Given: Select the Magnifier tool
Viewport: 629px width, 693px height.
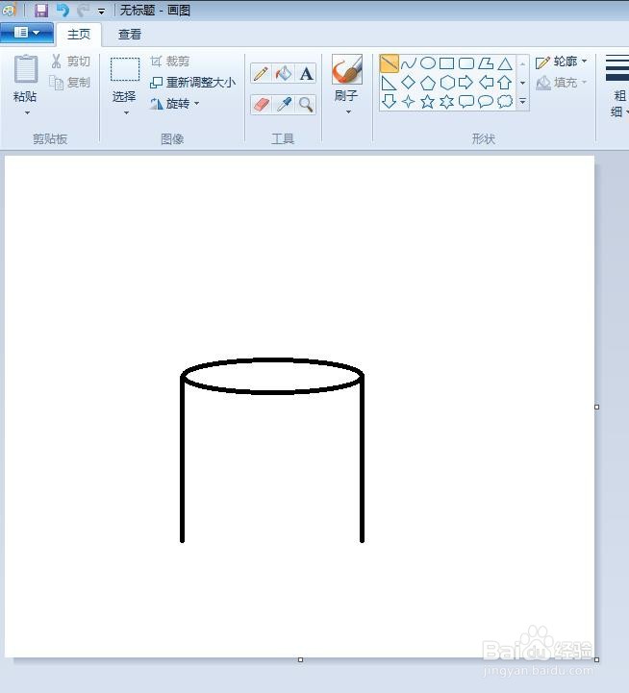Looking at the screenshot, I should tap(306, 105).
